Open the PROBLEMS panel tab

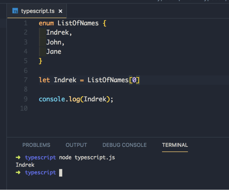click(x=36, y=145)
